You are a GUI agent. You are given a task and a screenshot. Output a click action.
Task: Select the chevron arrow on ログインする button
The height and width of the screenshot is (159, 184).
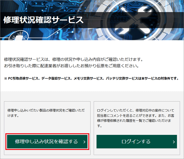tap(174, 142)
